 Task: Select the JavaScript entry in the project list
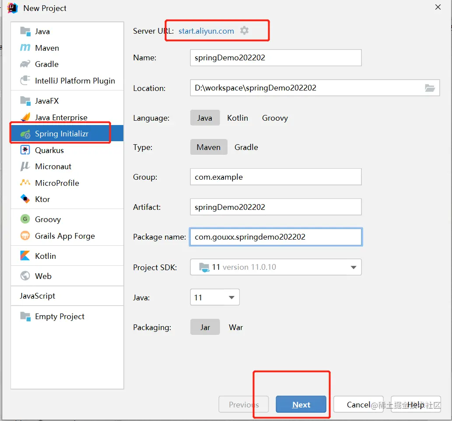pyautogui.click(x=67, y=296)
